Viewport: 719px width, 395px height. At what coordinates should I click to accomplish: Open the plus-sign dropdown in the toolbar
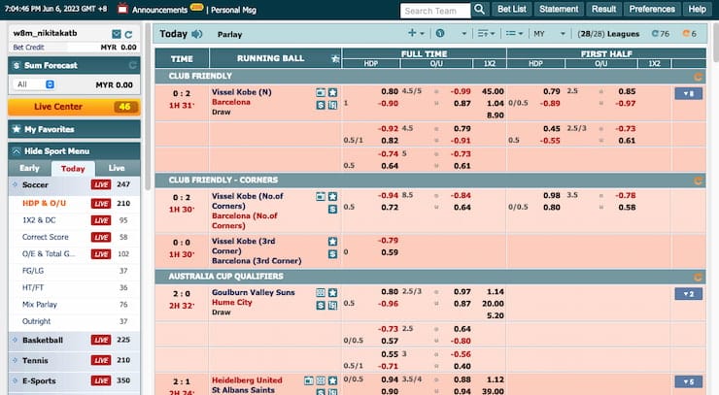click(416, 33)
